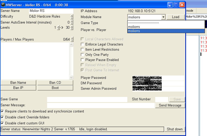The image size is (207, 136).
Task: Enable Enforce Legal Characters
Action: click(82, 44)
